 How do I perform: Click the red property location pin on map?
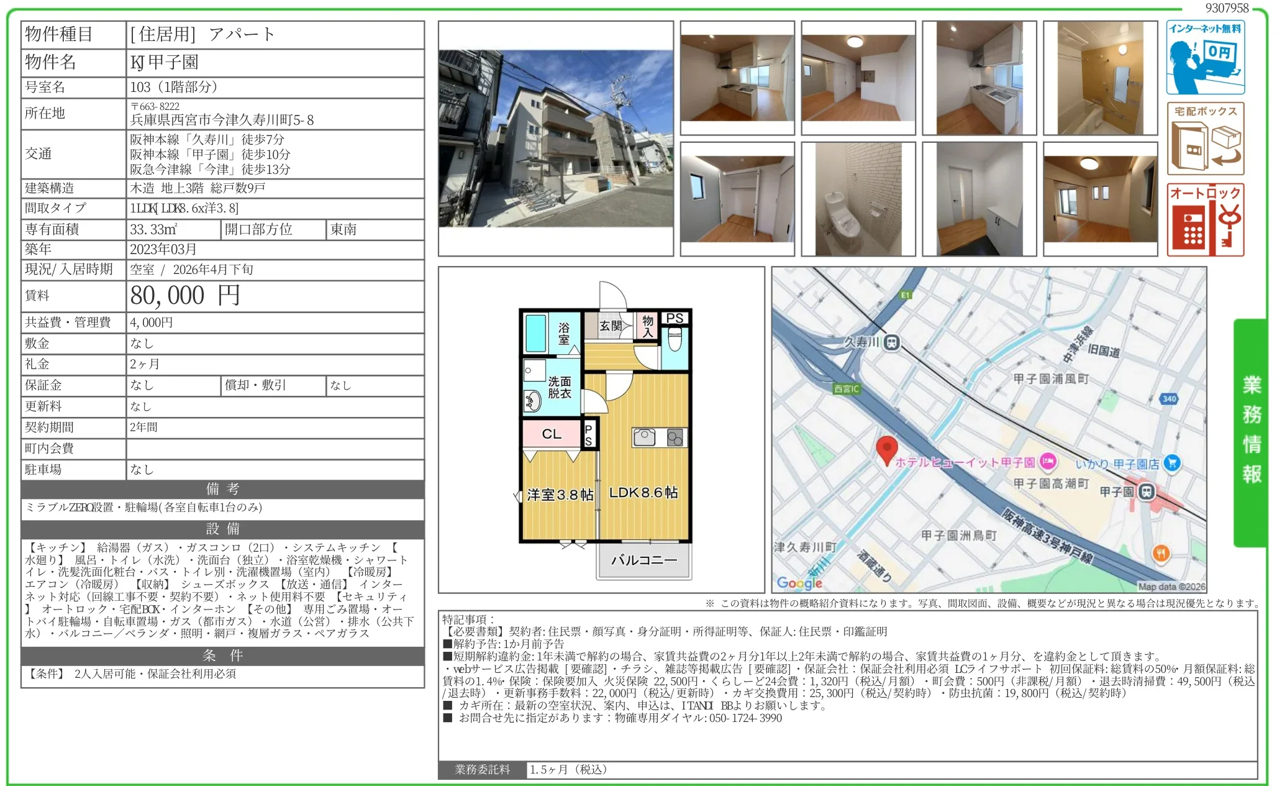[886, 449]
